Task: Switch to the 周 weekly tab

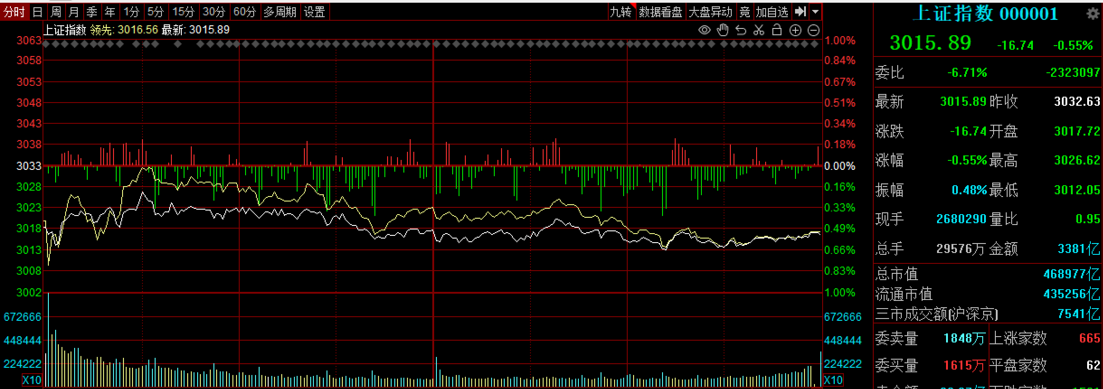Action: [x=56, y=12]
